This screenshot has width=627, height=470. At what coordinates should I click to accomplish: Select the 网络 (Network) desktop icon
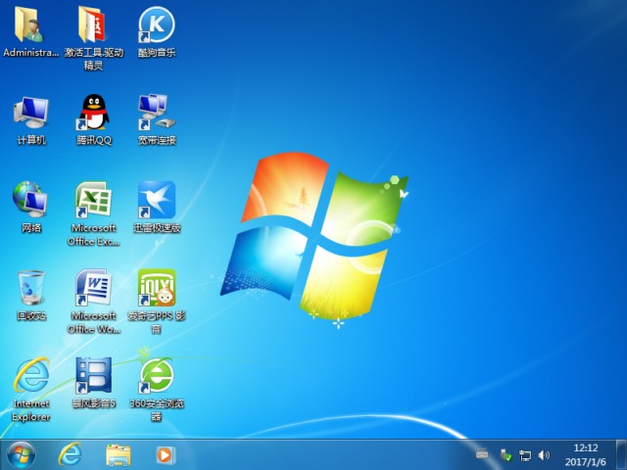[30, 200]
